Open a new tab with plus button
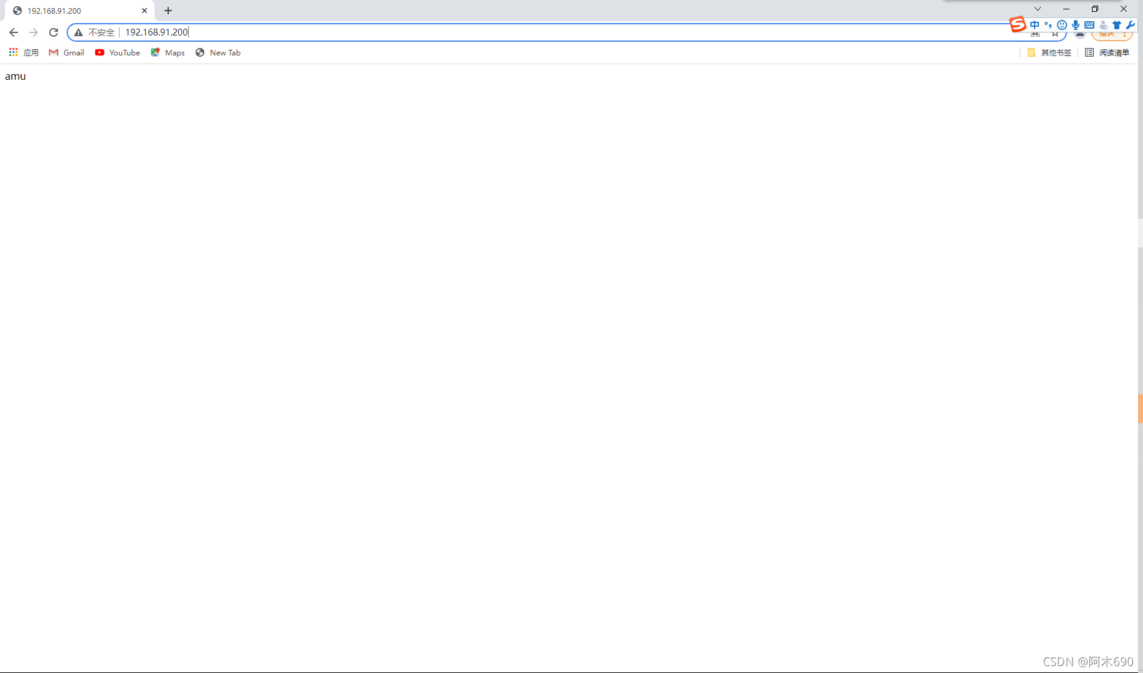This screenshot has width=1143, height=673. click(x=168, y=11)
